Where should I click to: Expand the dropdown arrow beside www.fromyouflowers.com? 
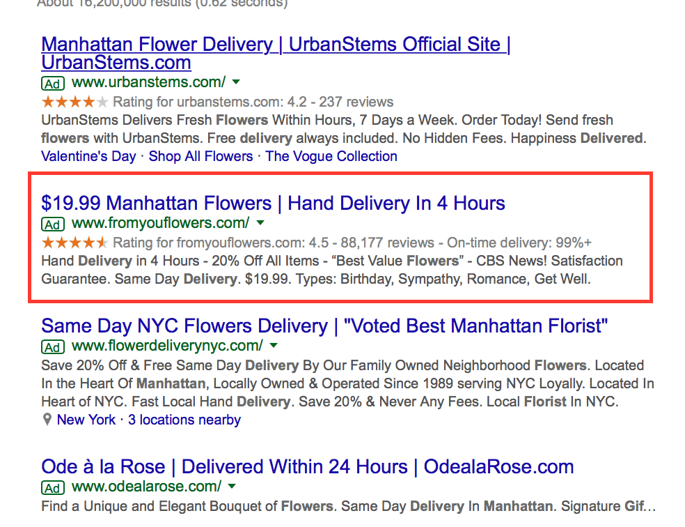click(x=260, y=222)
